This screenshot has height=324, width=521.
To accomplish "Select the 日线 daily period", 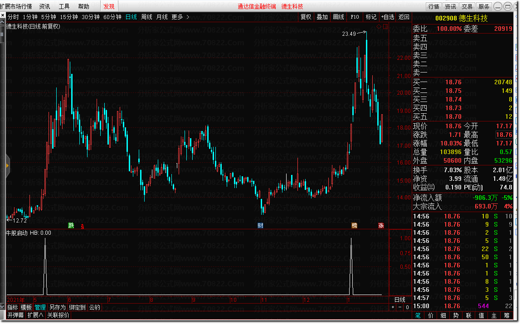I will 131,17.
